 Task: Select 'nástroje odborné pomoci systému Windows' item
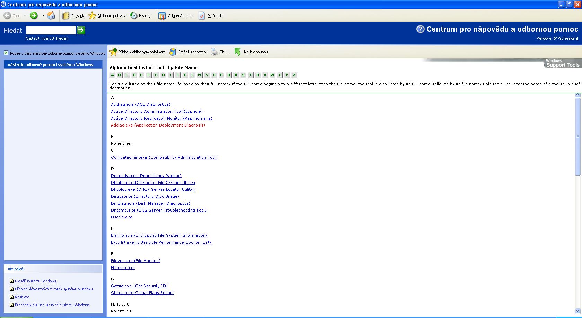(53, 65)
